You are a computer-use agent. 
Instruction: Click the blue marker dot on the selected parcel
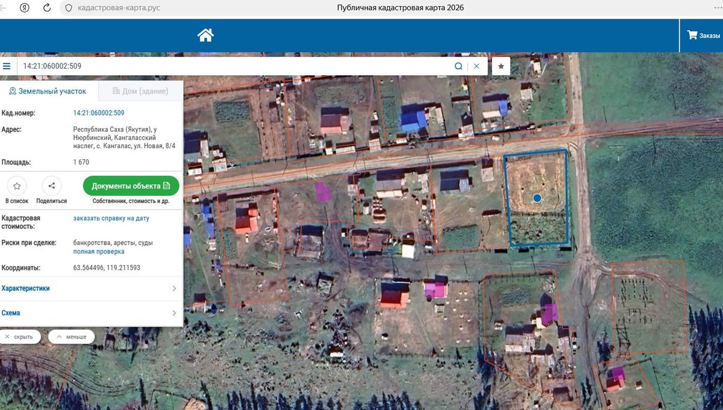[537, 197]
